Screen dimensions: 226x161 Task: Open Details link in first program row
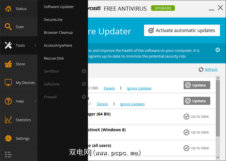[109, 88]
